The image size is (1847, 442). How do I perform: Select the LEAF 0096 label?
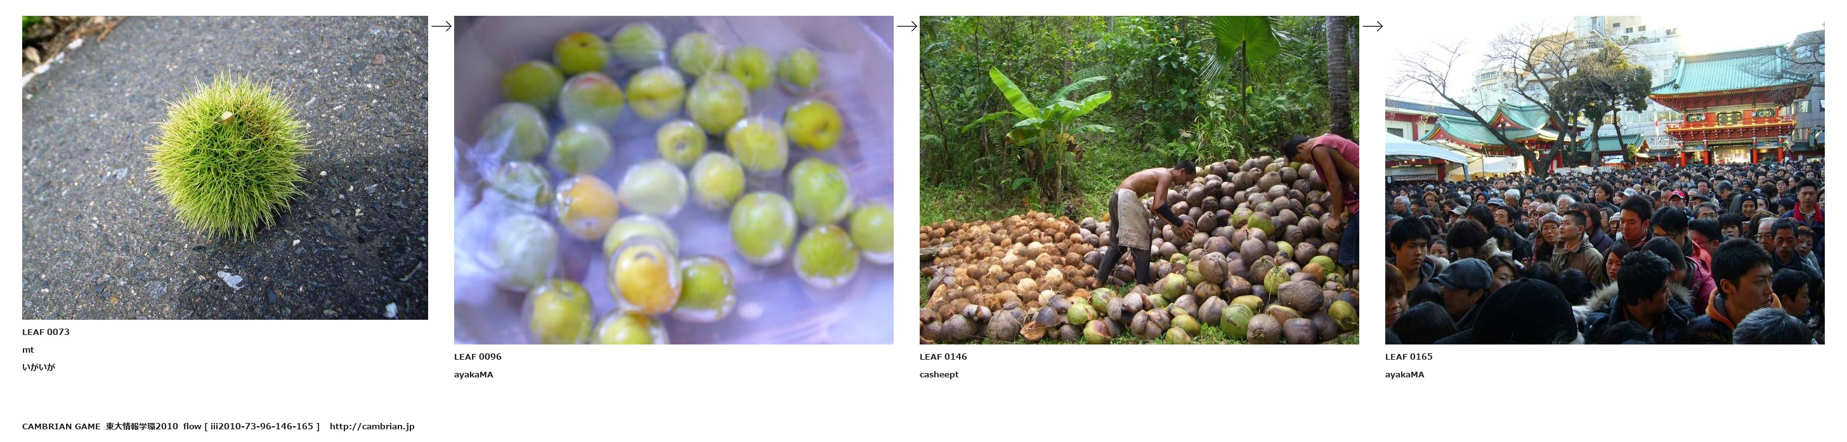[478, 356]
